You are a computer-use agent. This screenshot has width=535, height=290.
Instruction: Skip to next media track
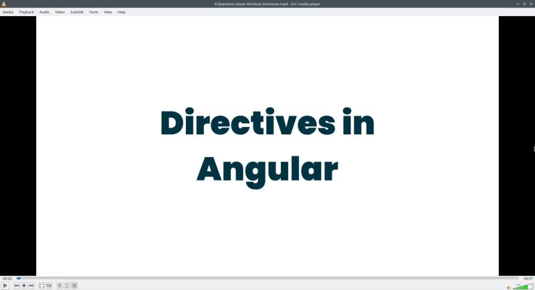pyautogui.click(x=31, y=285)
